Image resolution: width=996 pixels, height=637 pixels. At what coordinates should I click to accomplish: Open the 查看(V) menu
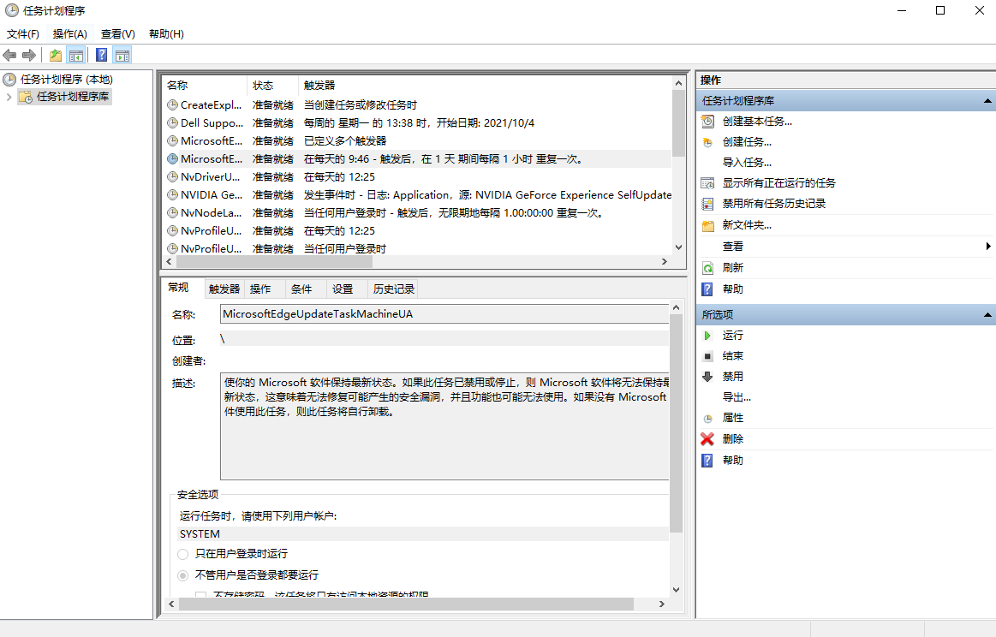pyautogui.click(x=118, y=33)
